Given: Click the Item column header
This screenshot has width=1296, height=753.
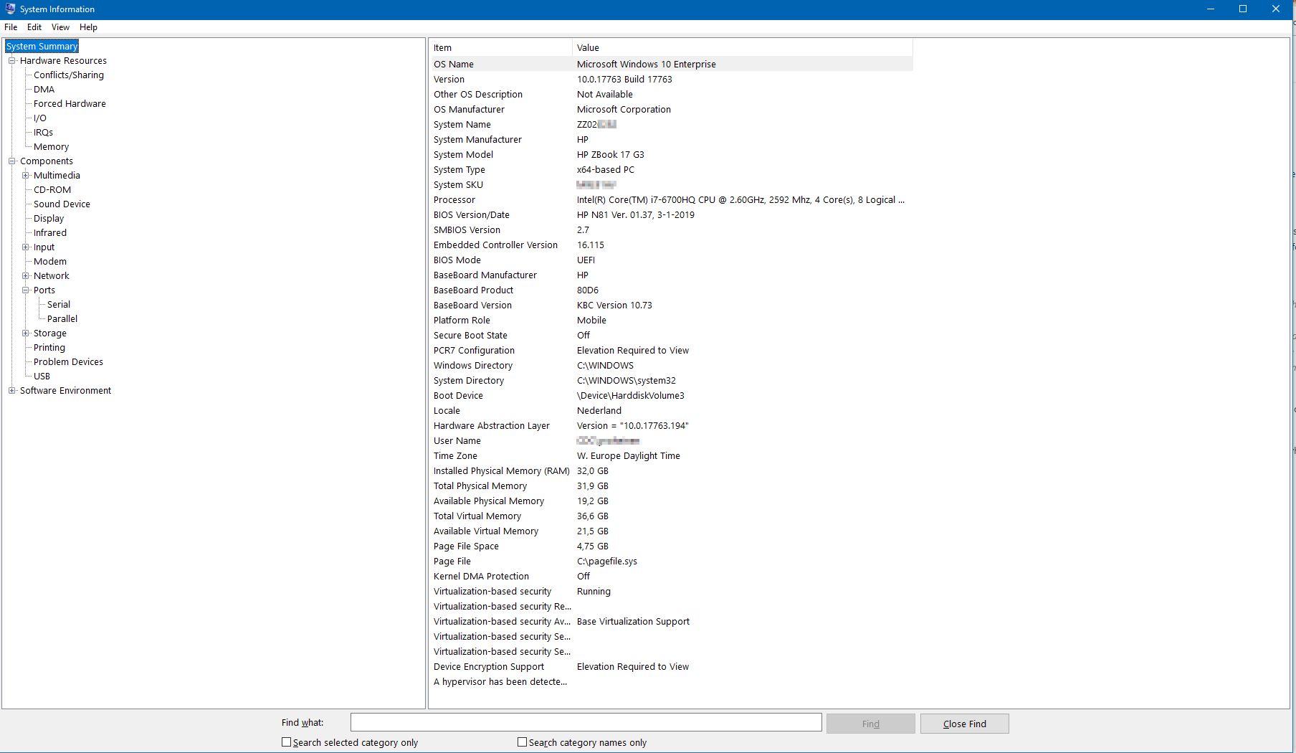Looking at the screenshot, I should [x=500, y=48].
